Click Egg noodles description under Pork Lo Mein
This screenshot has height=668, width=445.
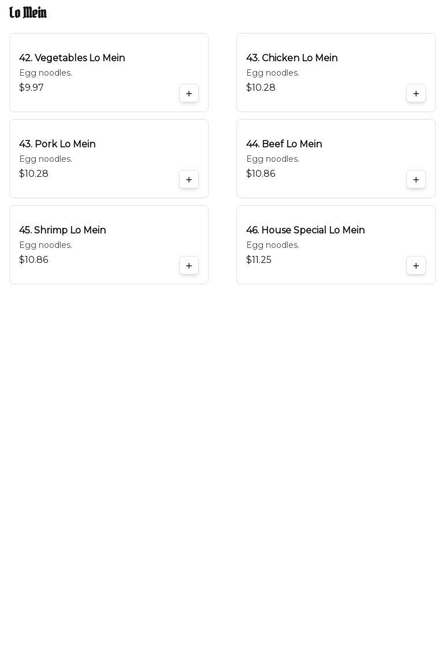(46, 159)
